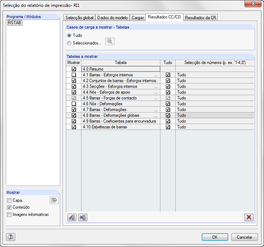Select the Resultados CC/CO tab
The image size is (264, 247).
(x=164, y=17)
